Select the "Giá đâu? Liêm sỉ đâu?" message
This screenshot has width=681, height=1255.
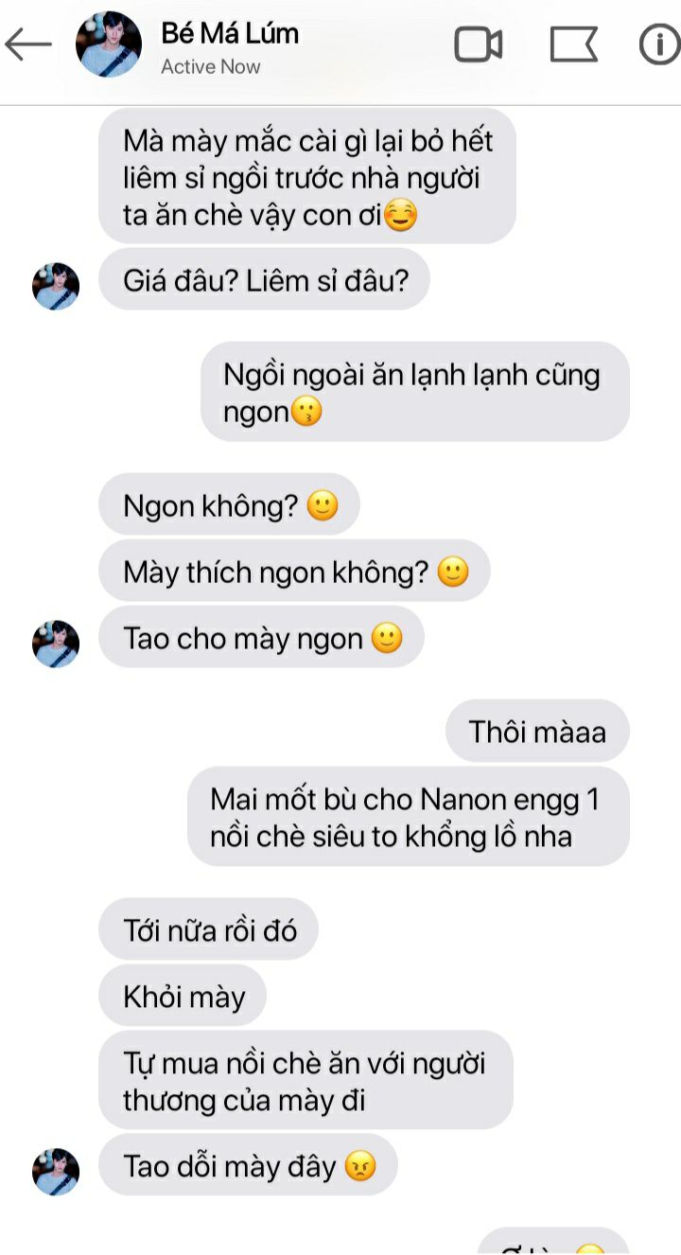click(264, 279)
